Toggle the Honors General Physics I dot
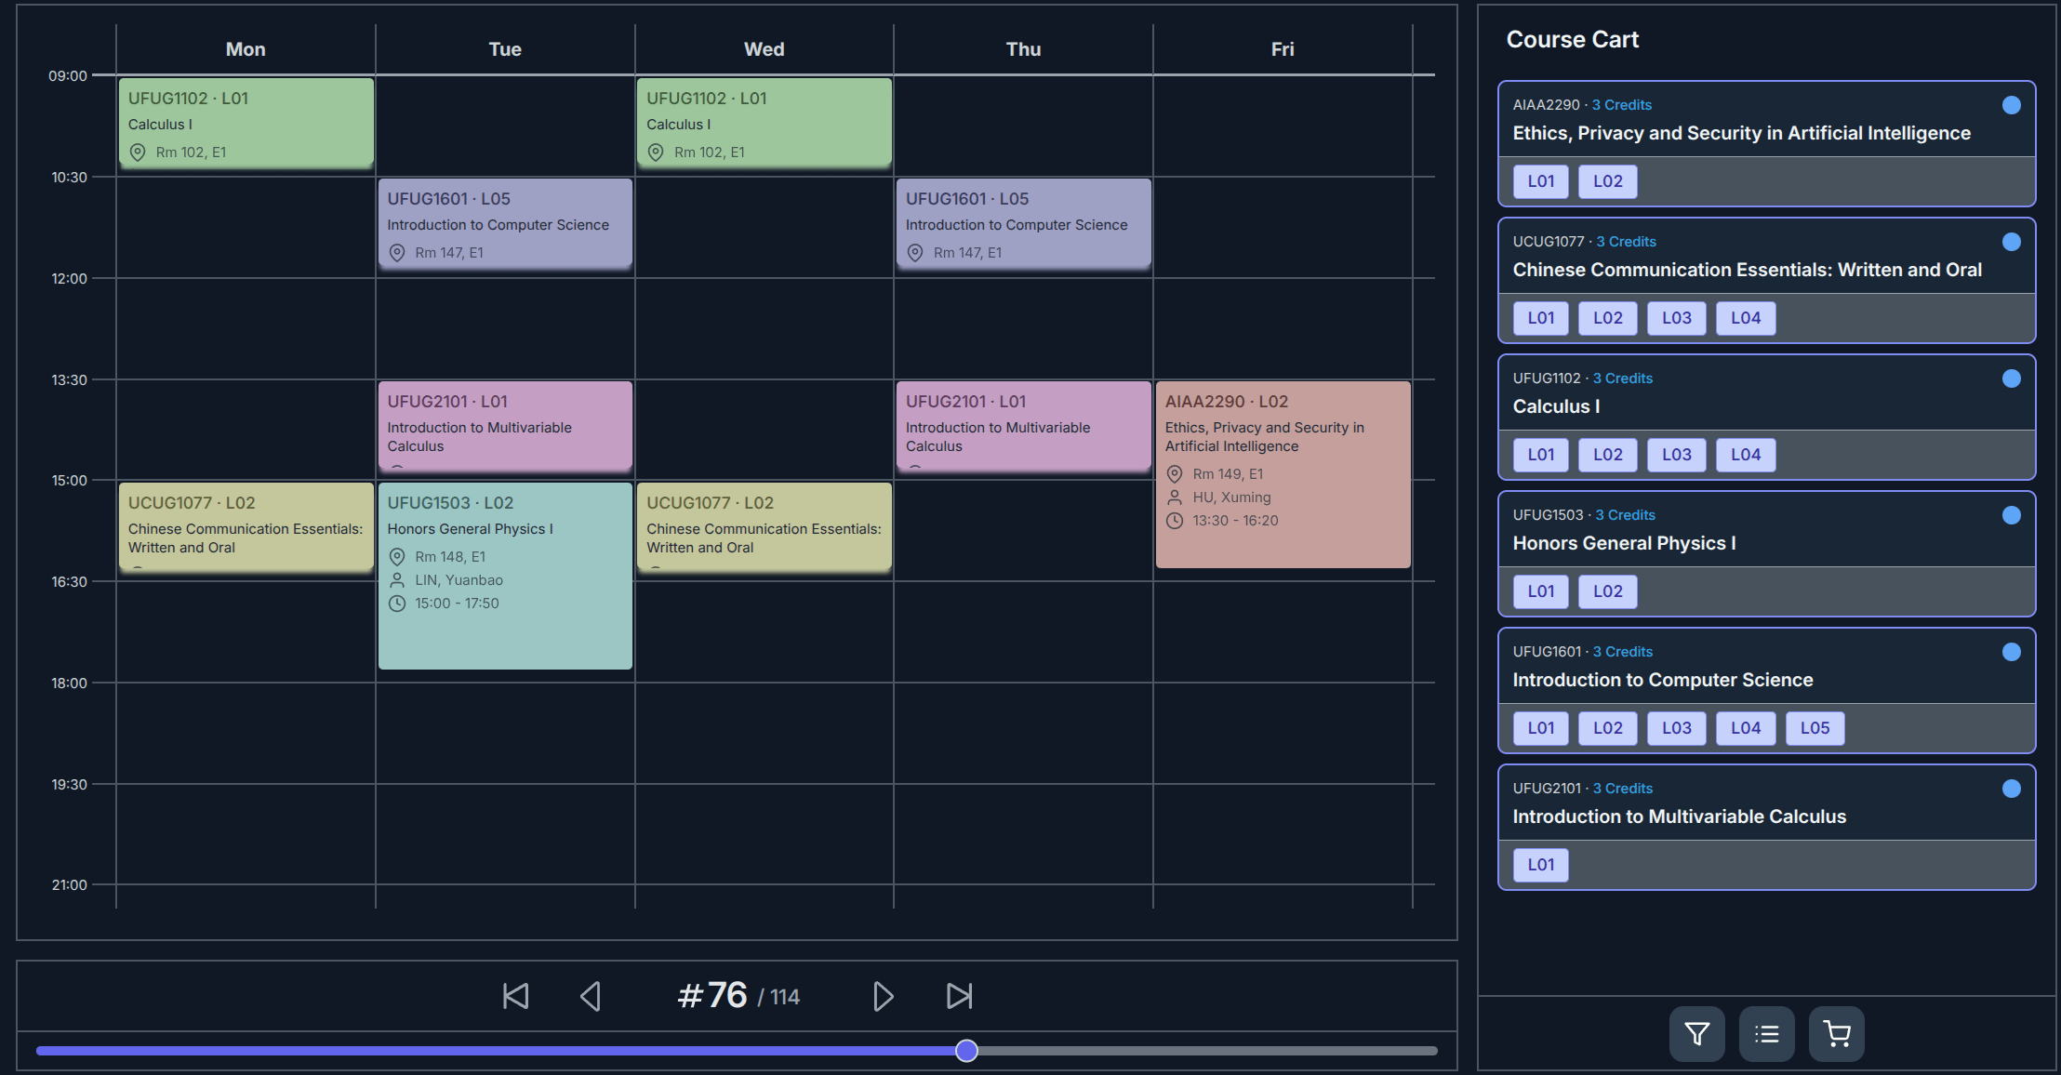This screenshot has width=2061, height=1075. click(2011, 515)
